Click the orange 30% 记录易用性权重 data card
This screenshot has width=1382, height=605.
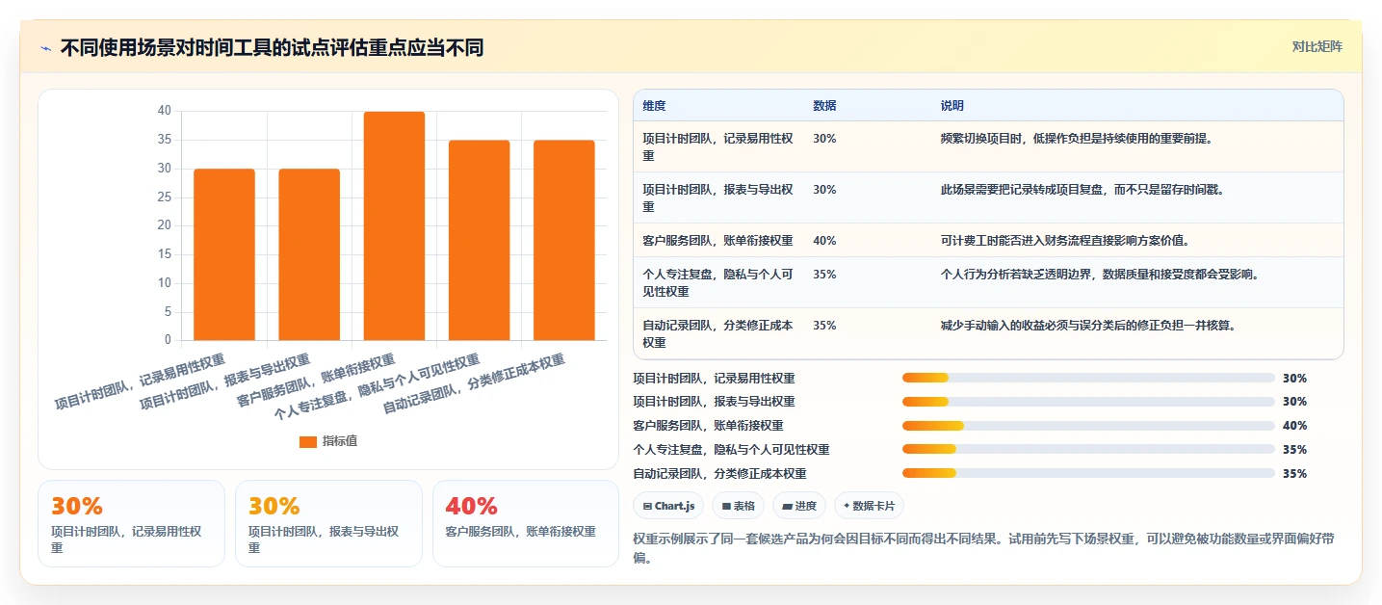tap(131, 523)
